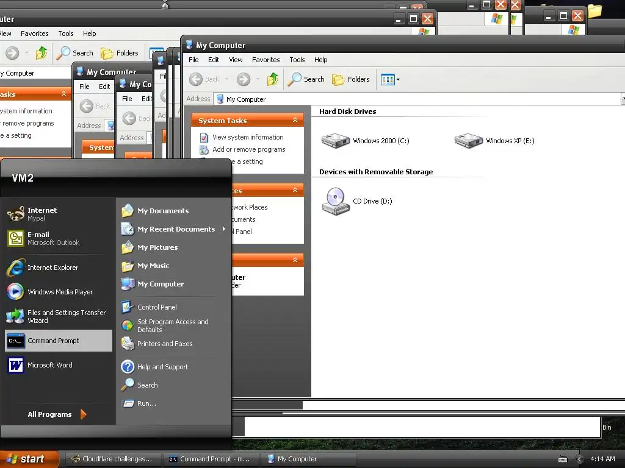Screen dimensions: 625x468
Task: Switch to My Computer taskbar button
Action: click(x=308, y=459)
